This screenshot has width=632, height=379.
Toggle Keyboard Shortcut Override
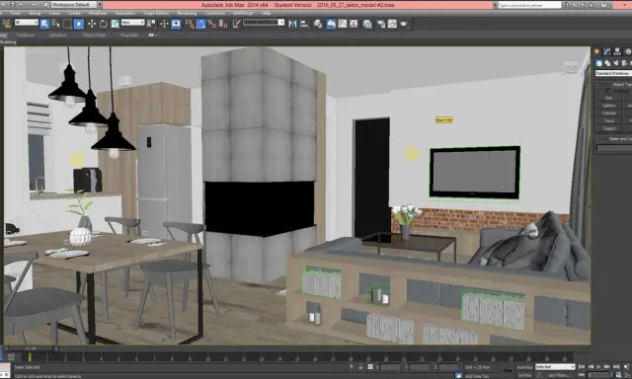click(x=176, y=24)
